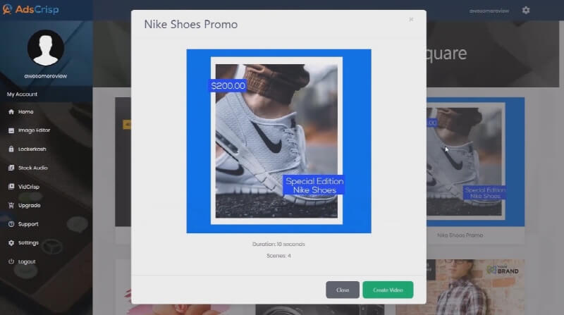Screen dimensions: 564x315
Task: Click the username under the avatar
Action: tap(46, 76)
